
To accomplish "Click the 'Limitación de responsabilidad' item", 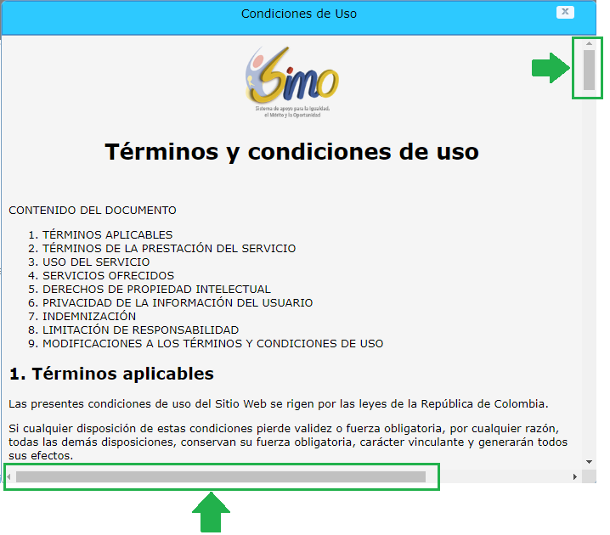I will click(140, 330).
